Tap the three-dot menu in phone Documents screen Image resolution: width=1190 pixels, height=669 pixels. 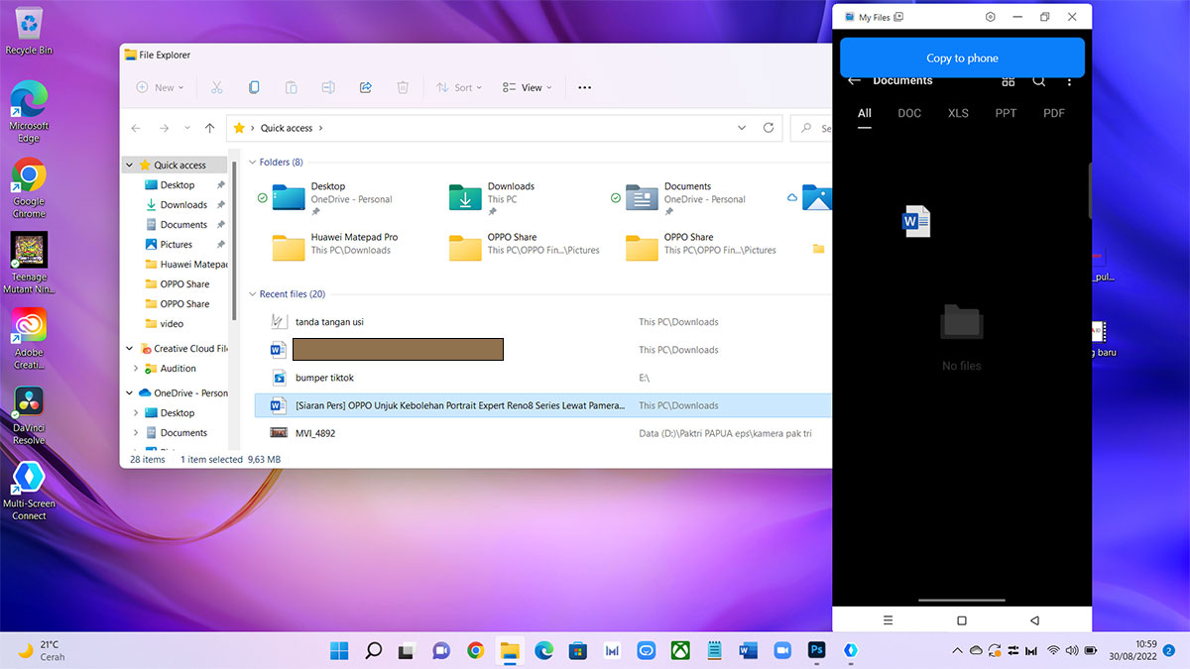1069,81
